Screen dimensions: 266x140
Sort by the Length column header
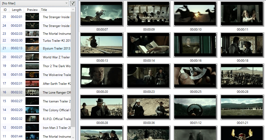[x=17, y=10]
